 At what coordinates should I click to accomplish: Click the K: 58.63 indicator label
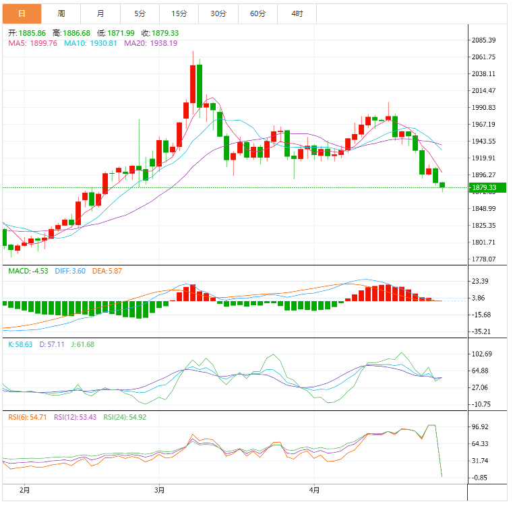coord(20,344)
